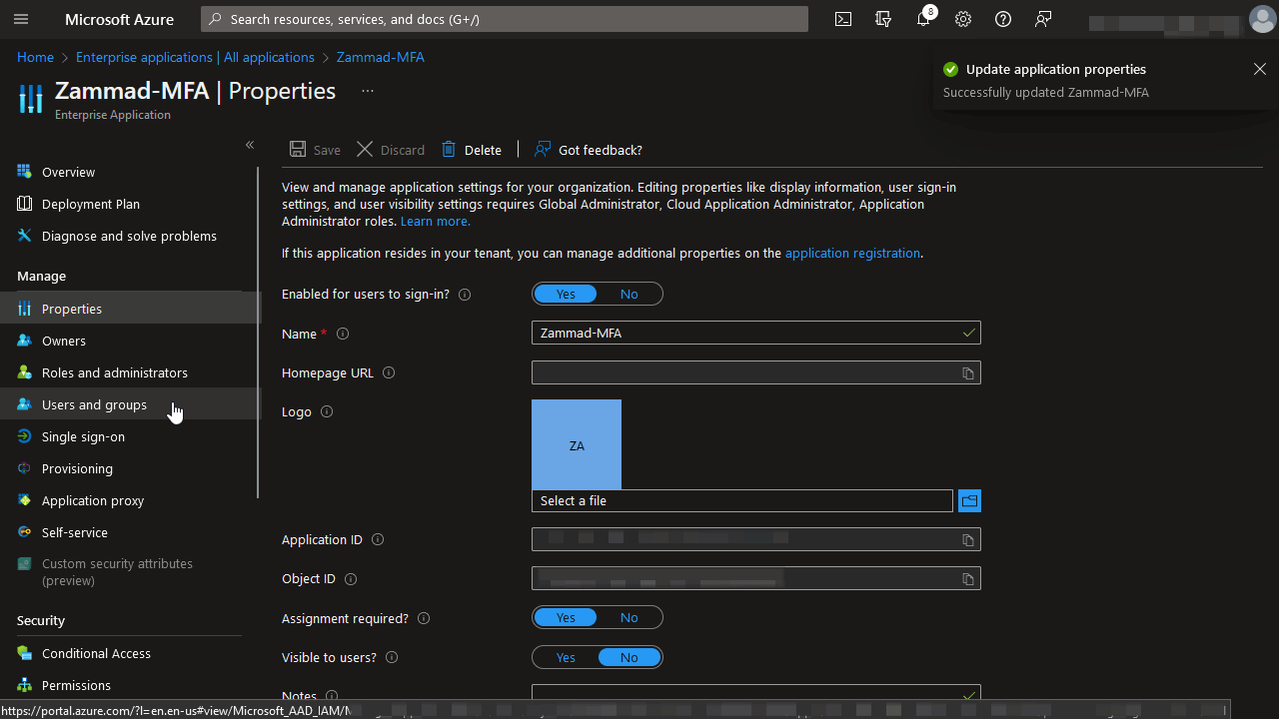Go to Home breadcrumb
The width and height of the screenshot is (1279, 719).
point(35,57)
